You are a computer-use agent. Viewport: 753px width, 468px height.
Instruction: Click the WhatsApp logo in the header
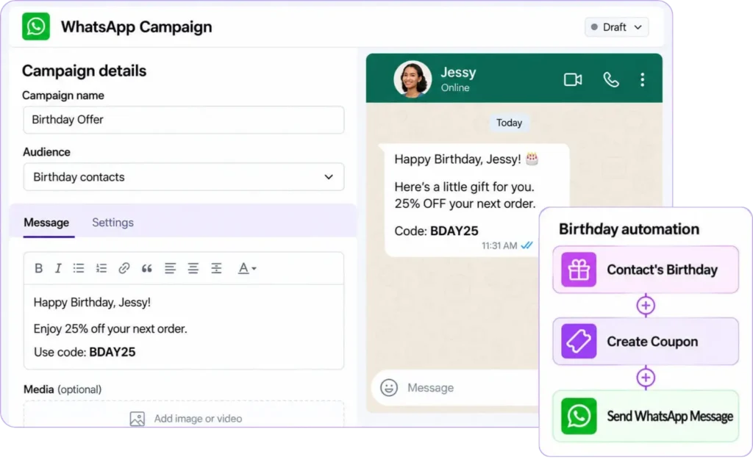click(35, 26)
